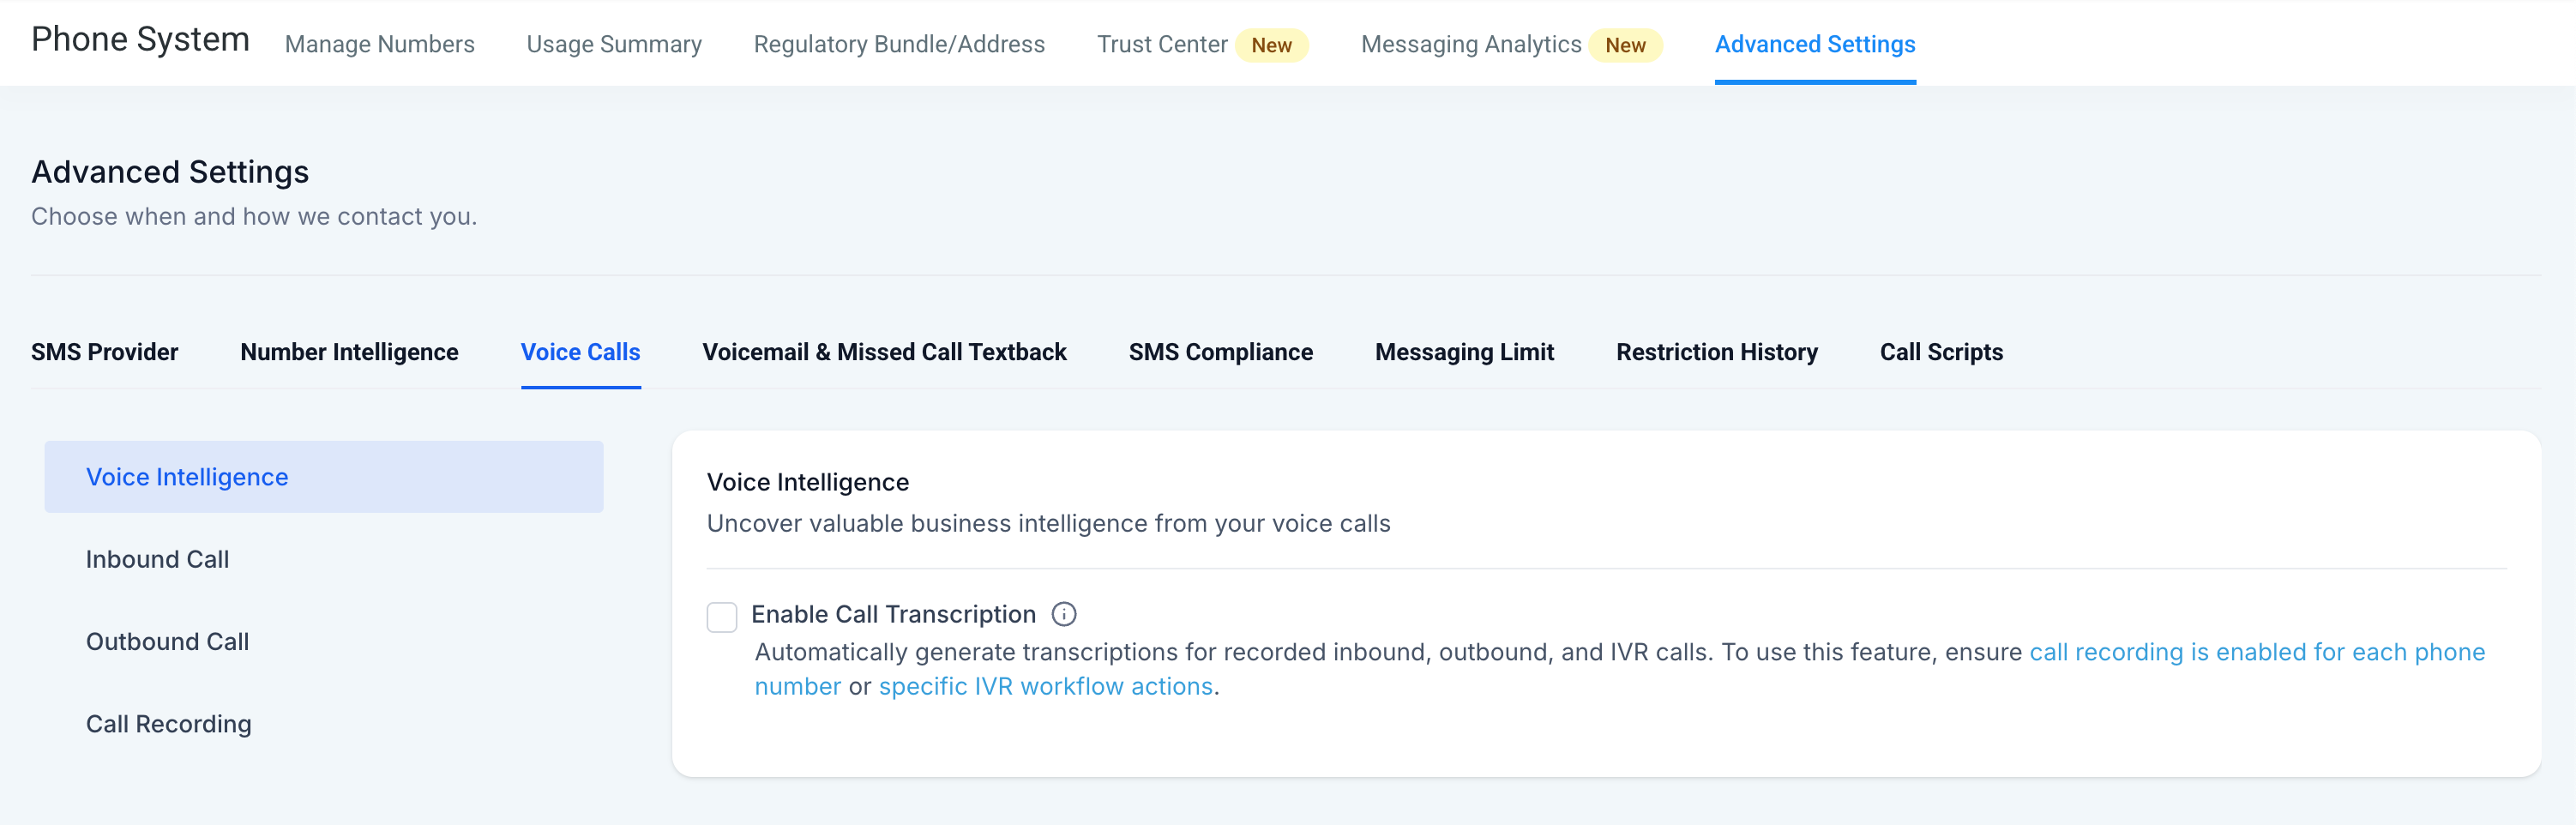View the Messaging Limit tab
2576x825 pixels.
[x=1464, y=352]
